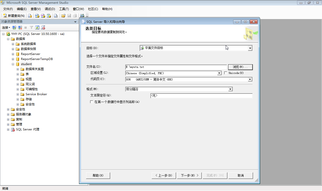Expand the 数据库快照 folder
This screenshot has width=322, height=191.
pos(13,49)
